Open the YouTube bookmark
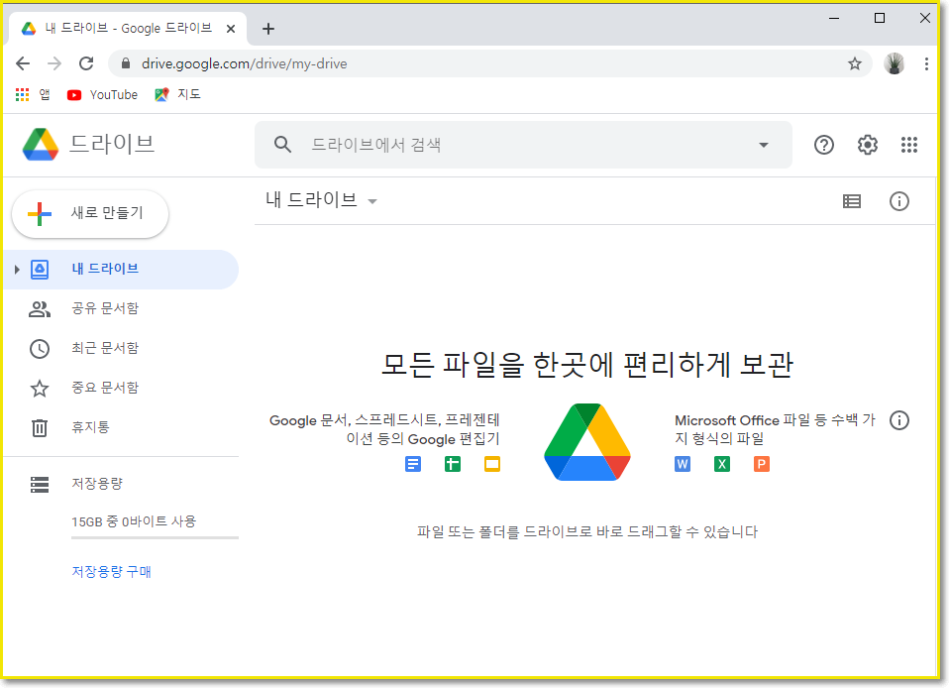This screenshot has width=949, height=688. 102,94
